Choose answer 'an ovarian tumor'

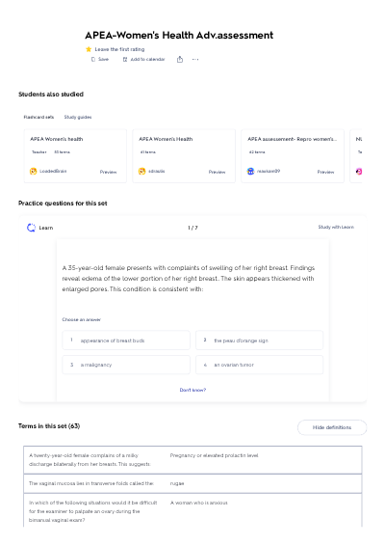[259, 365]
